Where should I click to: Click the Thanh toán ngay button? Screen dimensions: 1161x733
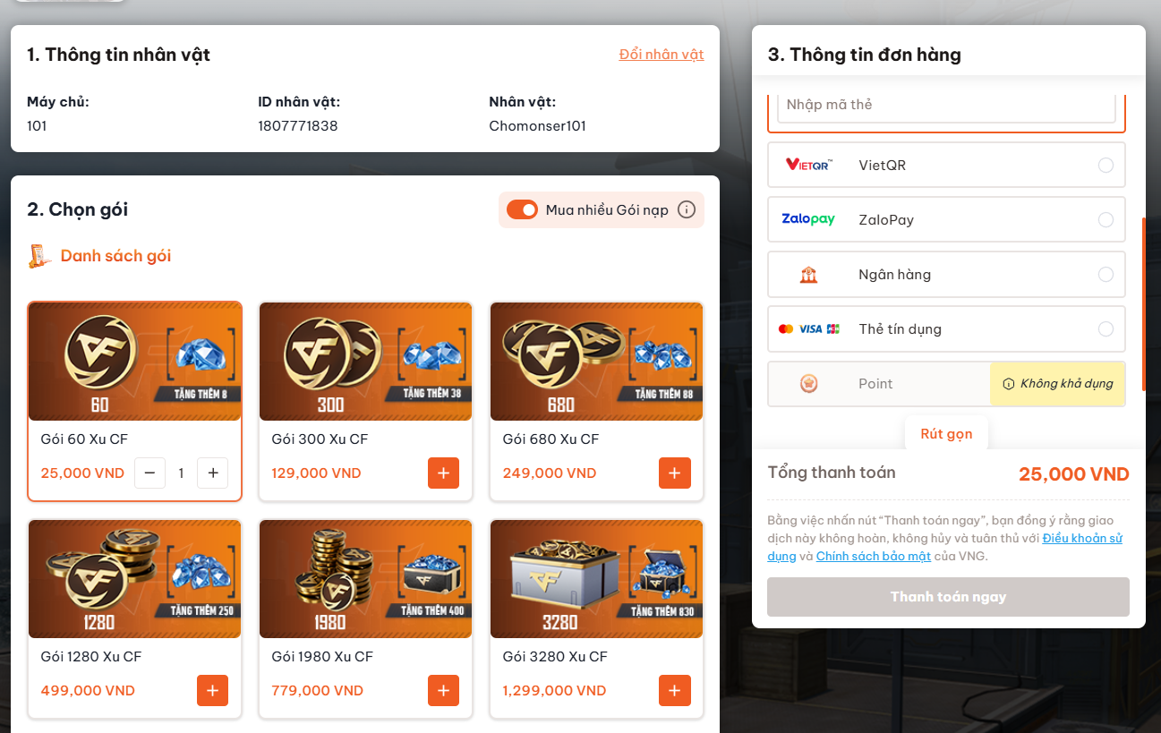click(x=948, y=597)
